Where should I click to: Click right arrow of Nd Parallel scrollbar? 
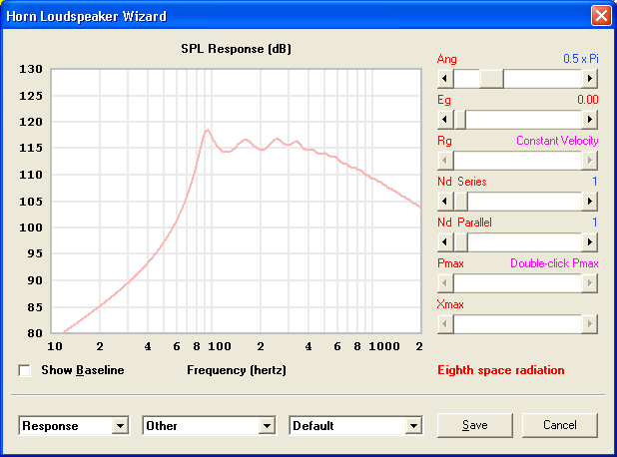point(589,242)
